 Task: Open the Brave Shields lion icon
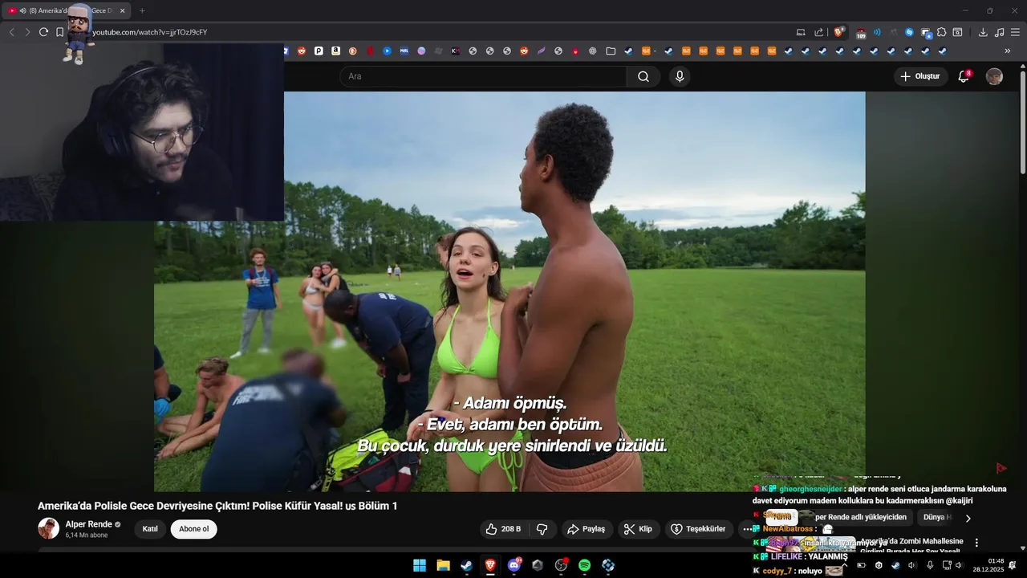point(838,32)
